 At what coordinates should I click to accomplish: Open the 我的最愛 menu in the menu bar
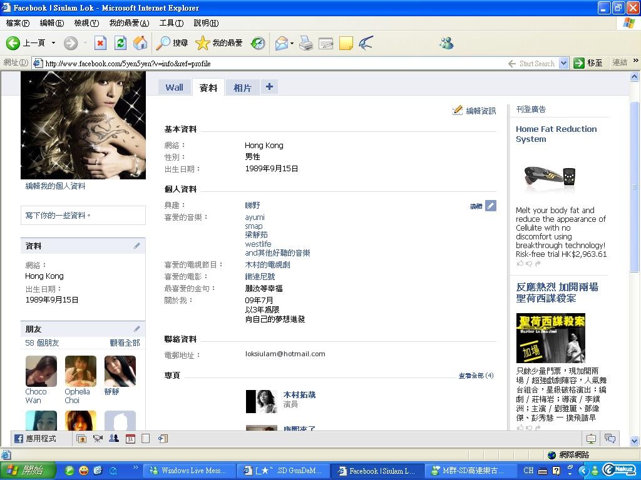coord(129,23)
